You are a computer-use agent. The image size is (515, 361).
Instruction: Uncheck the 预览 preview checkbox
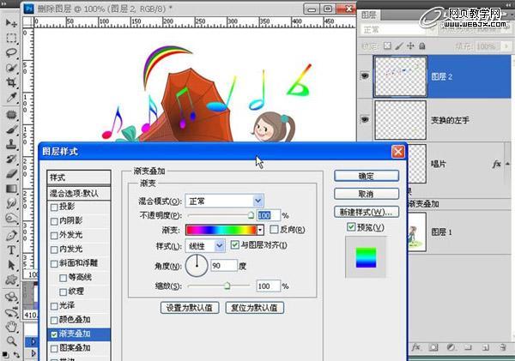(x=350, y=227)
